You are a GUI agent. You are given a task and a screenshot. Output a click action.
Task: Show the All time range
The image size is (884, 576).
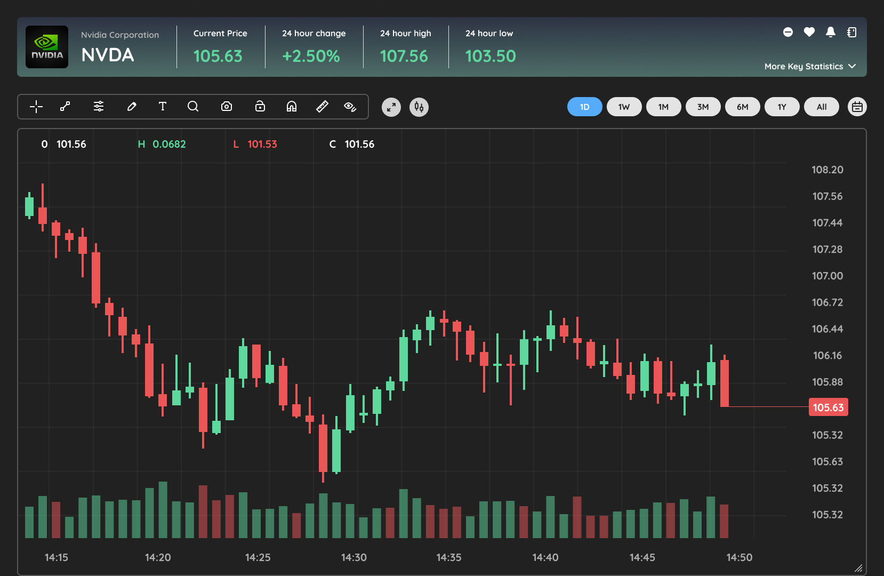[x=822, y=107]
